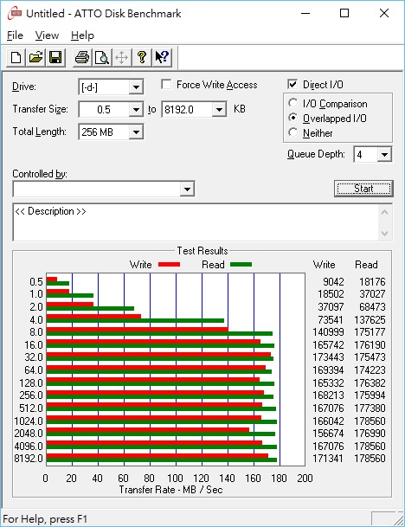This screenshot has width=405, height=527.
Task: Save results with the floppy disk icon
Action: tap(55, 57)
